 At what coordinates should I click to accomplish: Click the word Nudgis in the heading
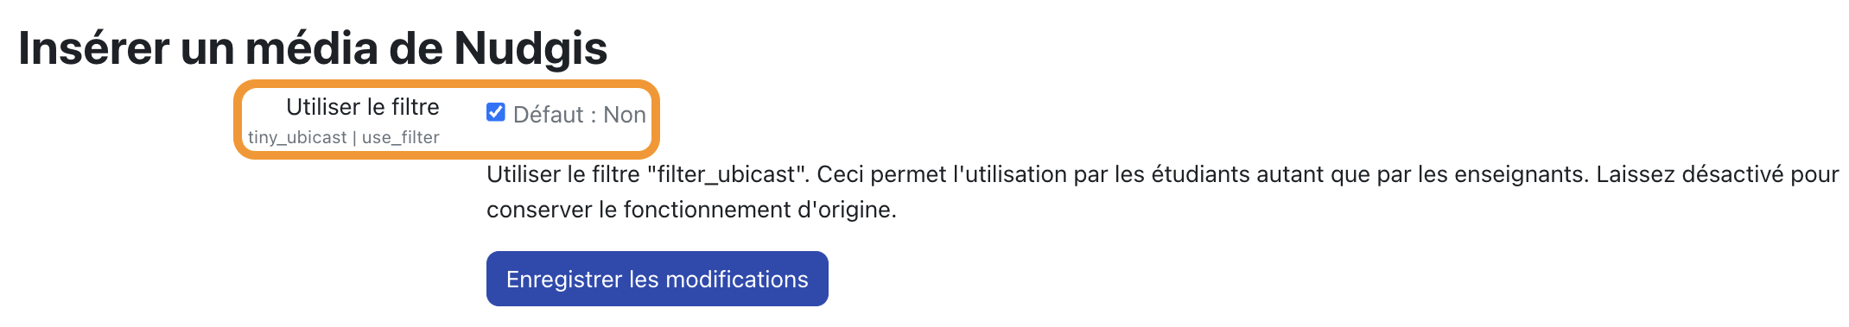click(x=531, y=47)
